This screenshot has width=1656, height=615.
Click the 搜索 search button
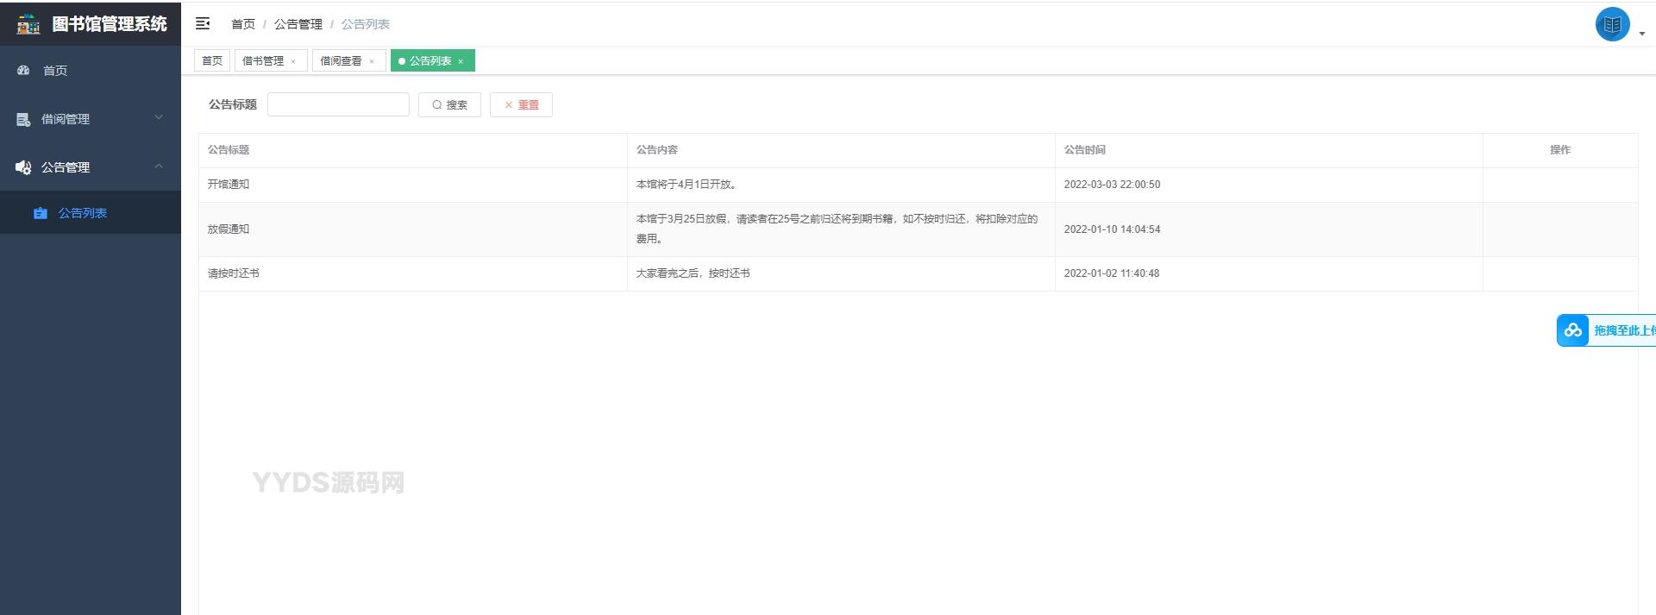[x=449, y=104]
